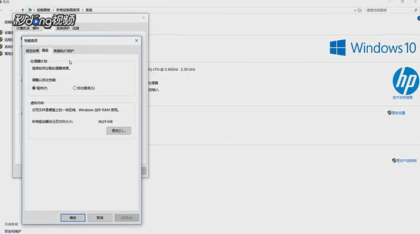Close the system properties dialog behind
Viewport: 420px width, 234px height.
(144, 18)
